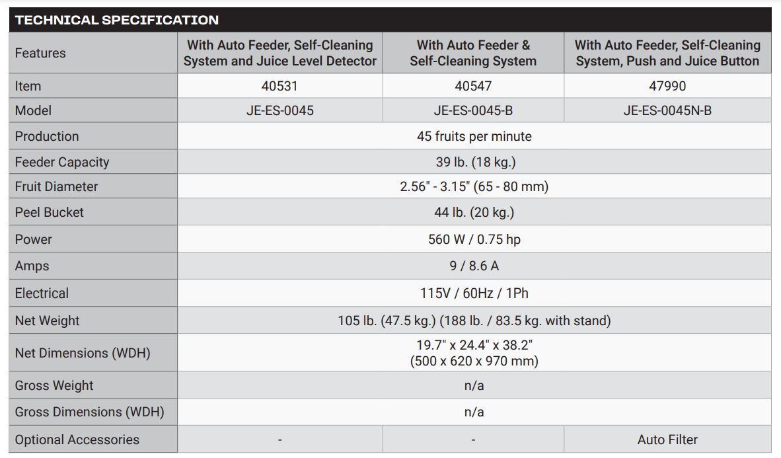Click the Fruit Diameter range value
The height and width of the screenshot is (458, 781).
[474, 186]
